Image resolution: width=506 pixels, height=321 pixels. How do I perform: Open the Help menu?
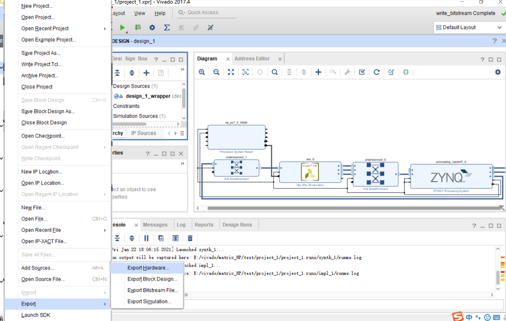[x=160, y=13]
